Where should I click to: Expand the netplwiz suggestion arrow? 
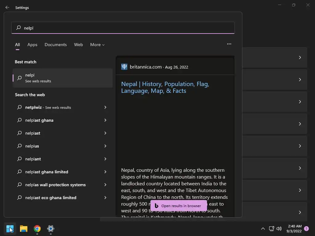point(105,107)
